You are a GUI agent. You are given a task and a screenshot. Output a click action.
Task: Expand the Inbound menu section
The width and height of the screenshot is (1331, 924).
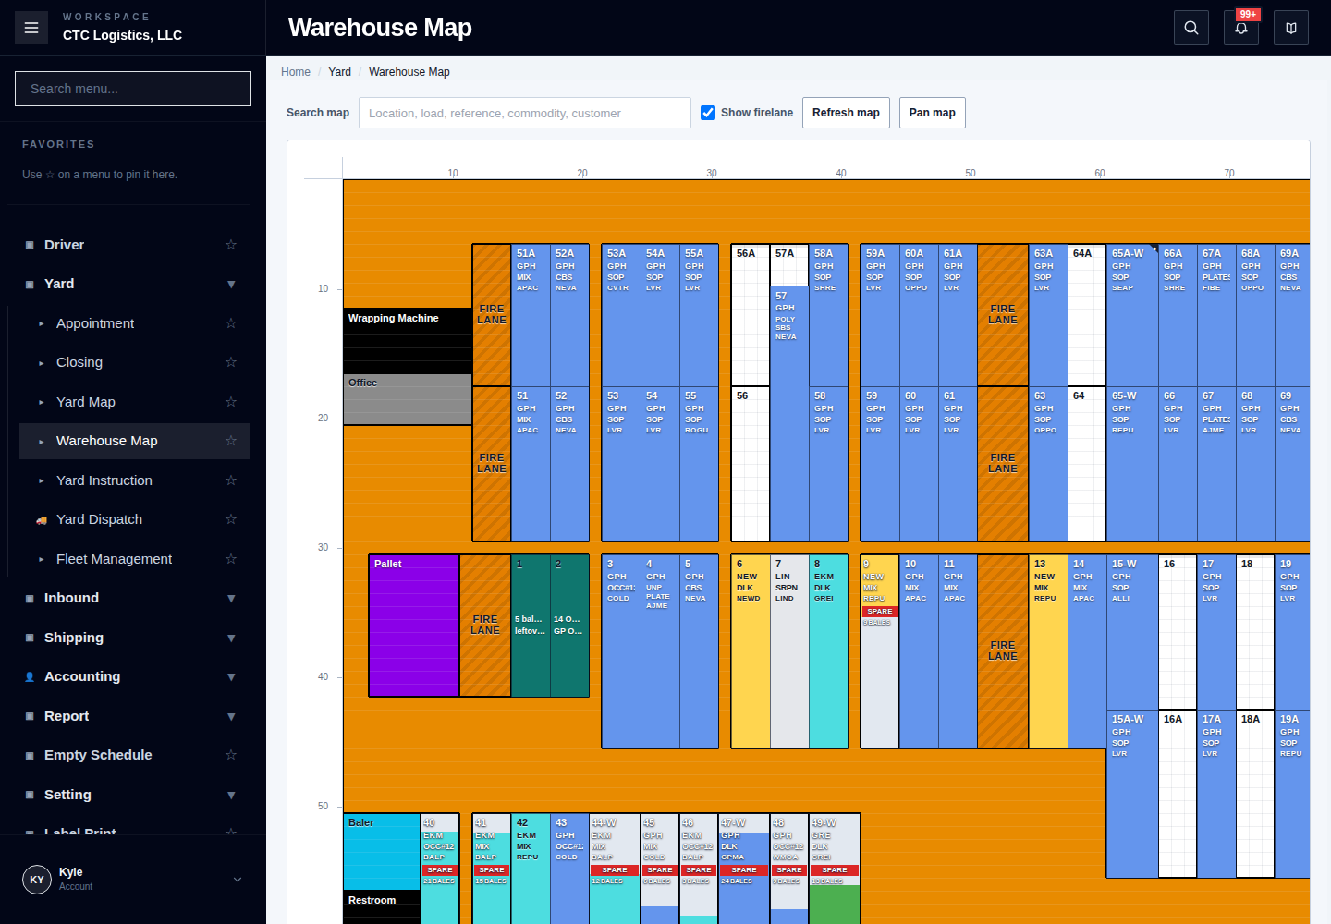click(x=231, y=598)
